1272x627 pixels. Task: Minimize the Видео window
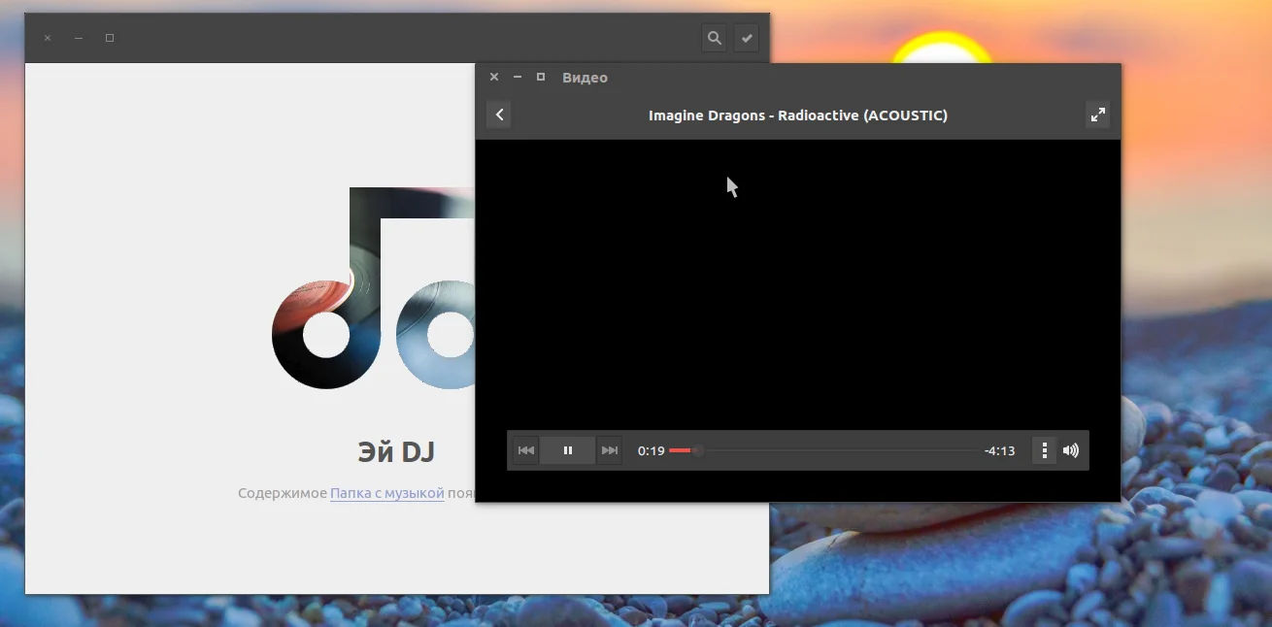[518, 77]
